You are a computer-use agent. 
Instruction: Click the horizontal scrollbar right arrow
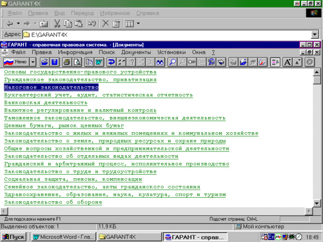click(309, 211)
